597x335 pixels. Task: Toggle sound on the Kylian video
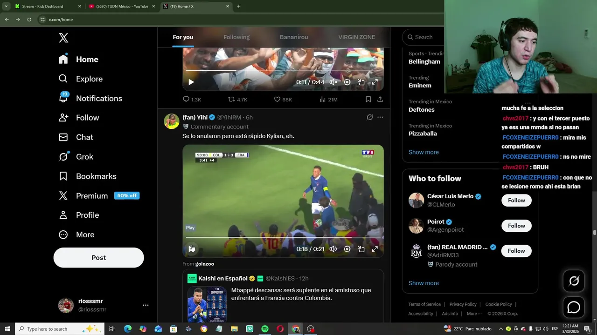(333, 249)
